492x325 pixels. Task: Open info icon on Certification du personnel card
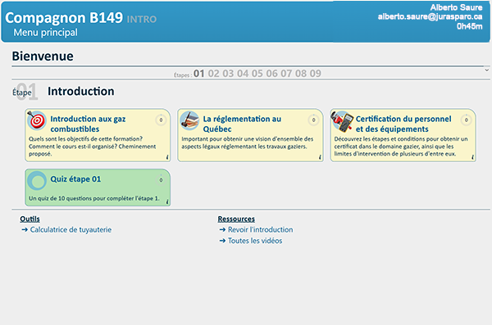(x=472, y=157)
